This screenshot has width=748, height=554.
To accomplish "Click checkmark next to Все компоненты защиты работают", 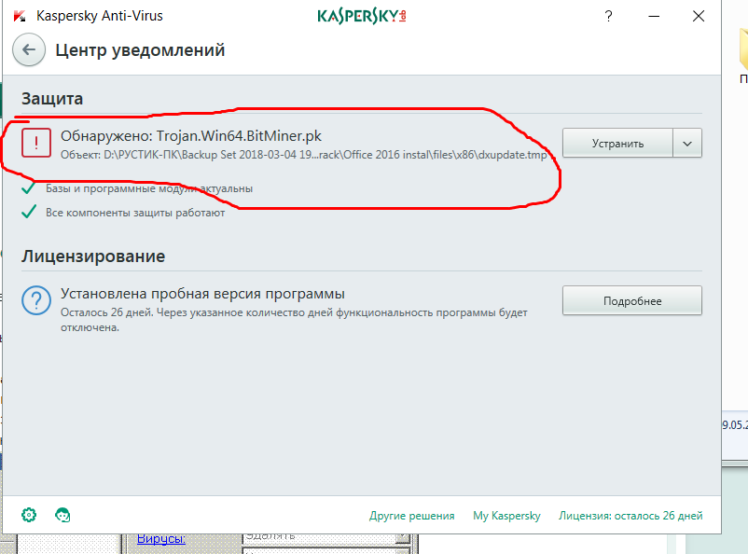I will coord(29,212).
